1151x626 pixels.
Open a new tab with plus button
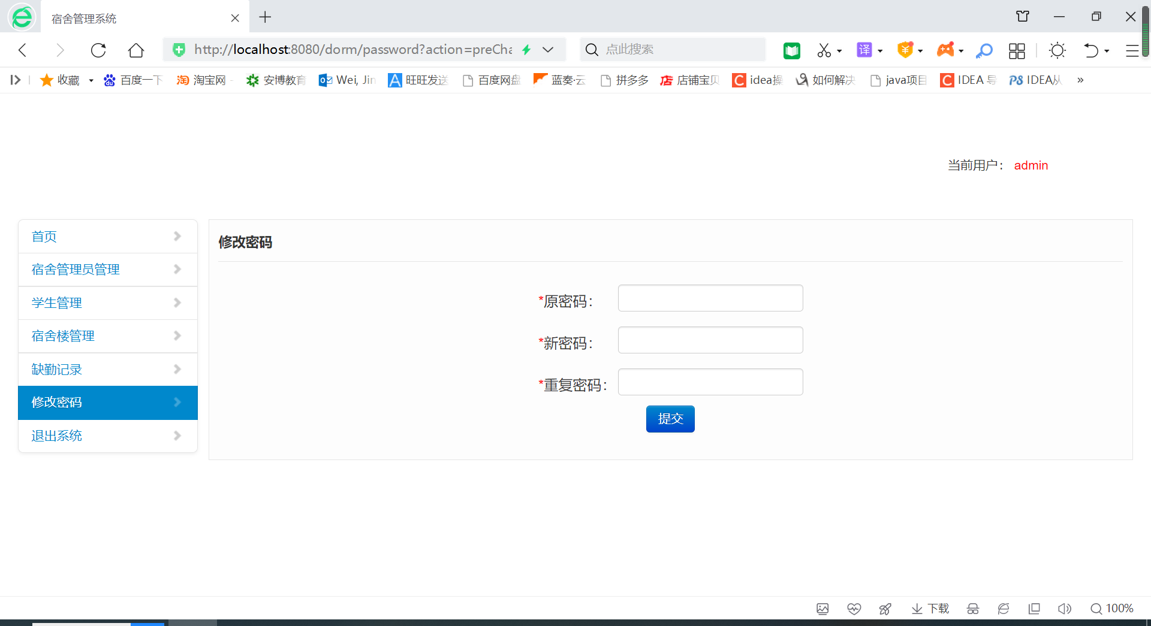[265, 17]
